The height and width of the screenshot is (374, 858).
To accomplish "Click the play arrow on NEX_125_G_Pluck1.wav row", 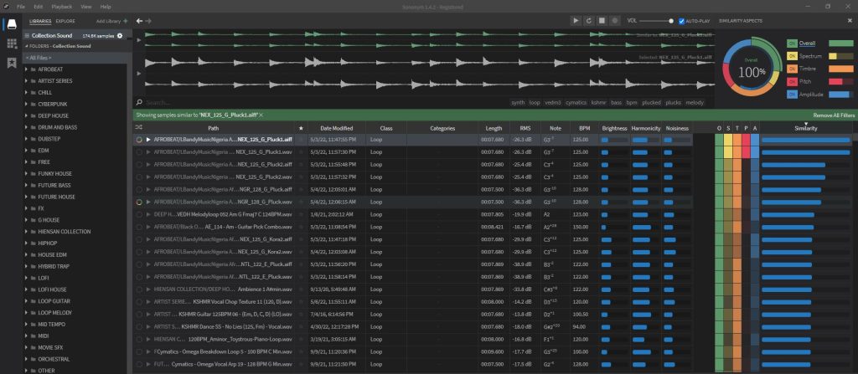I will click(x=148, y=152).
